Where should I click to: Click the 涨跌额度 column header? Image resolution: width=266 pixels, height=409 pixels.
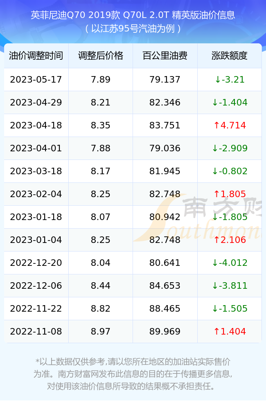click(230, 56)
